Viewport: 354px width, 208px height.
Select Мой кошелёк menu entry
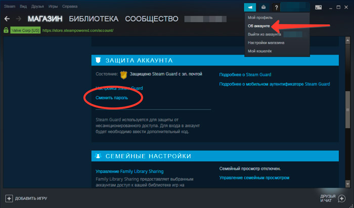[259, 51]
